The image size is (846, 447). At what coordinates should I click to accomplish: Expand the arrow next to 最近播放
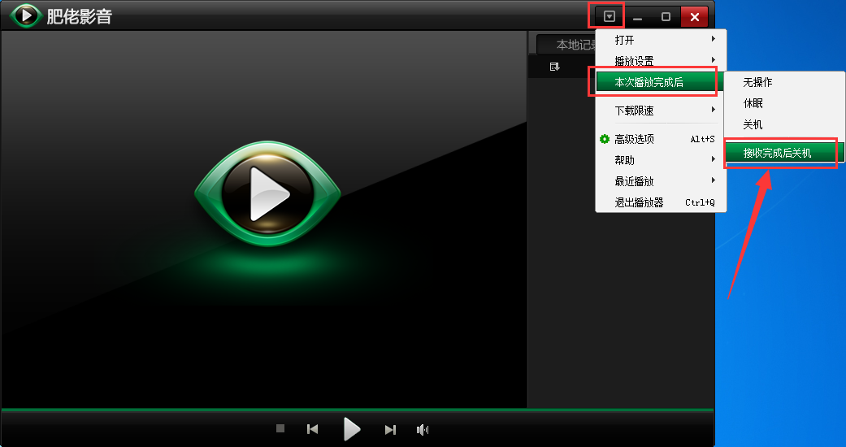coord(714,180)
